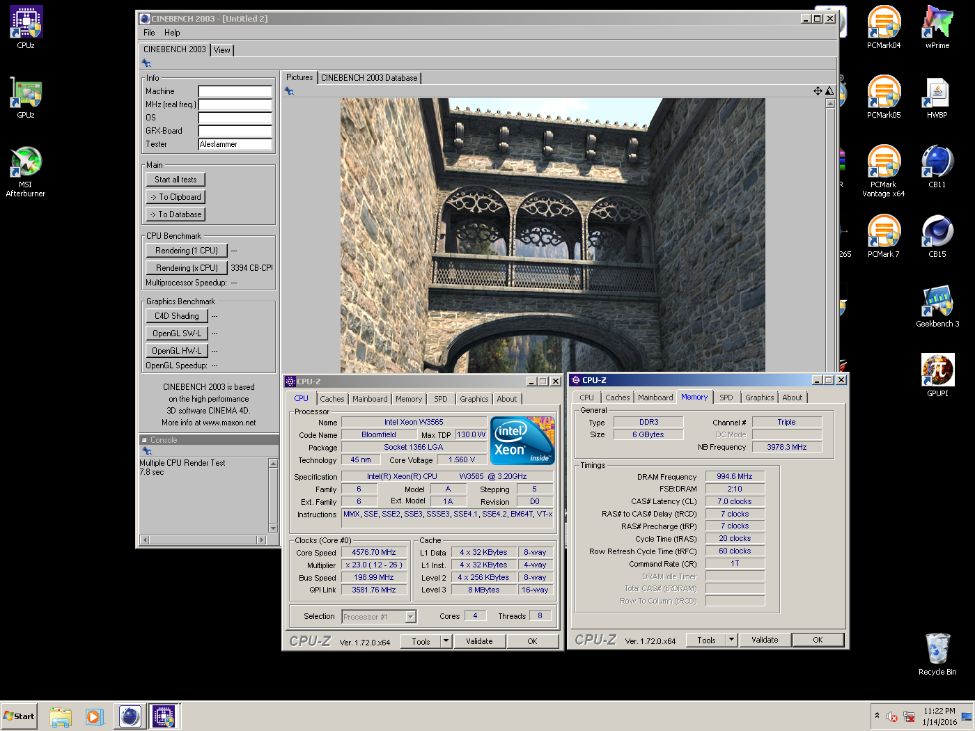Click the clock in system tray
The width and height of the screenshot is (975, 731).
pyautogui.click(x=939, y=716)
